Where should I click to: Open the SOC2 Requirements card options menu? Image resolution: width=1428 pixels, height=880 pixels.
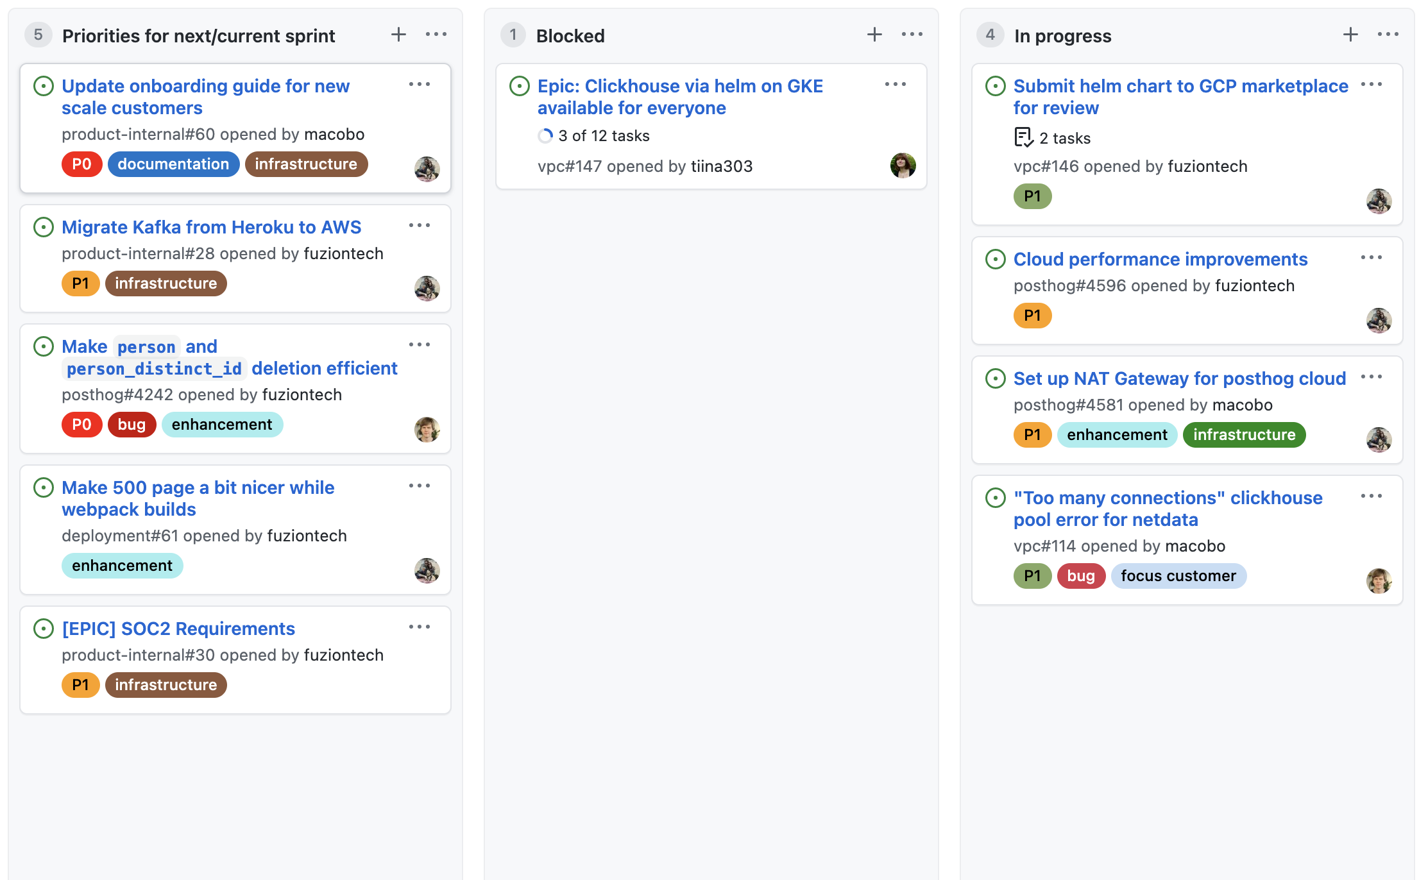pos(420,627)
